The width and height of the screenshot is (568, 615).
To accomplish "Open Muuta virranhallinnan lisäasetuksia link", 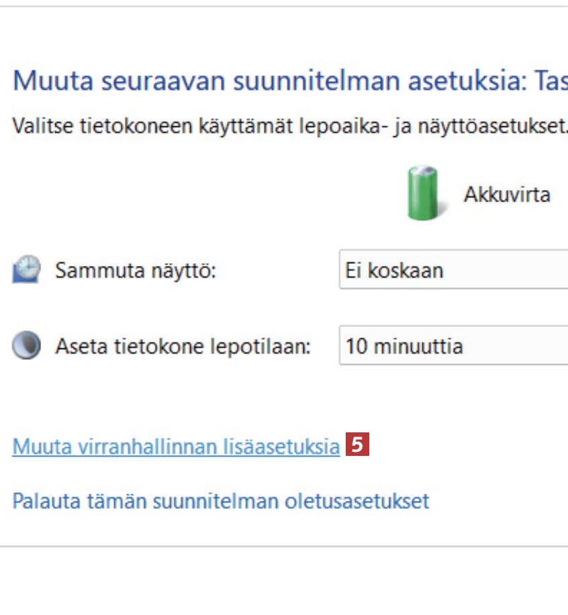I will [x=176, y=446].
